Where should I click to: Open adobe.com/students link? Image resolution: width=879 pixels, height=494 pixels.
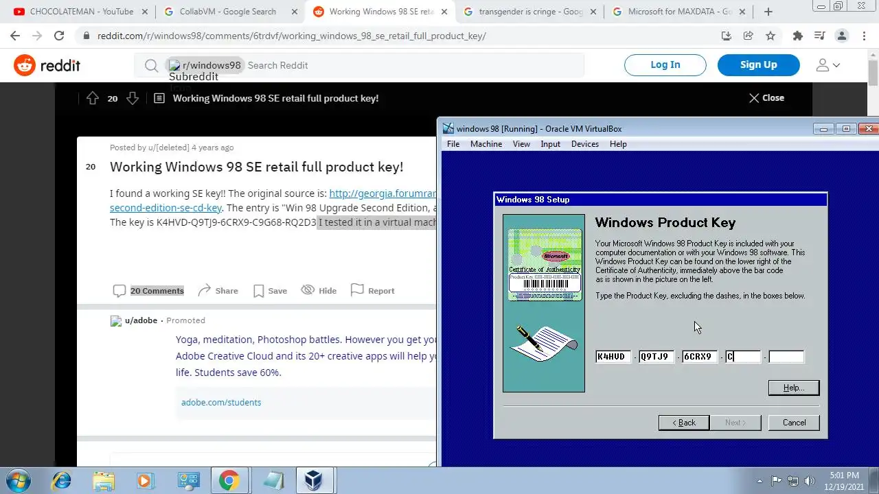[x=221, y=403]
